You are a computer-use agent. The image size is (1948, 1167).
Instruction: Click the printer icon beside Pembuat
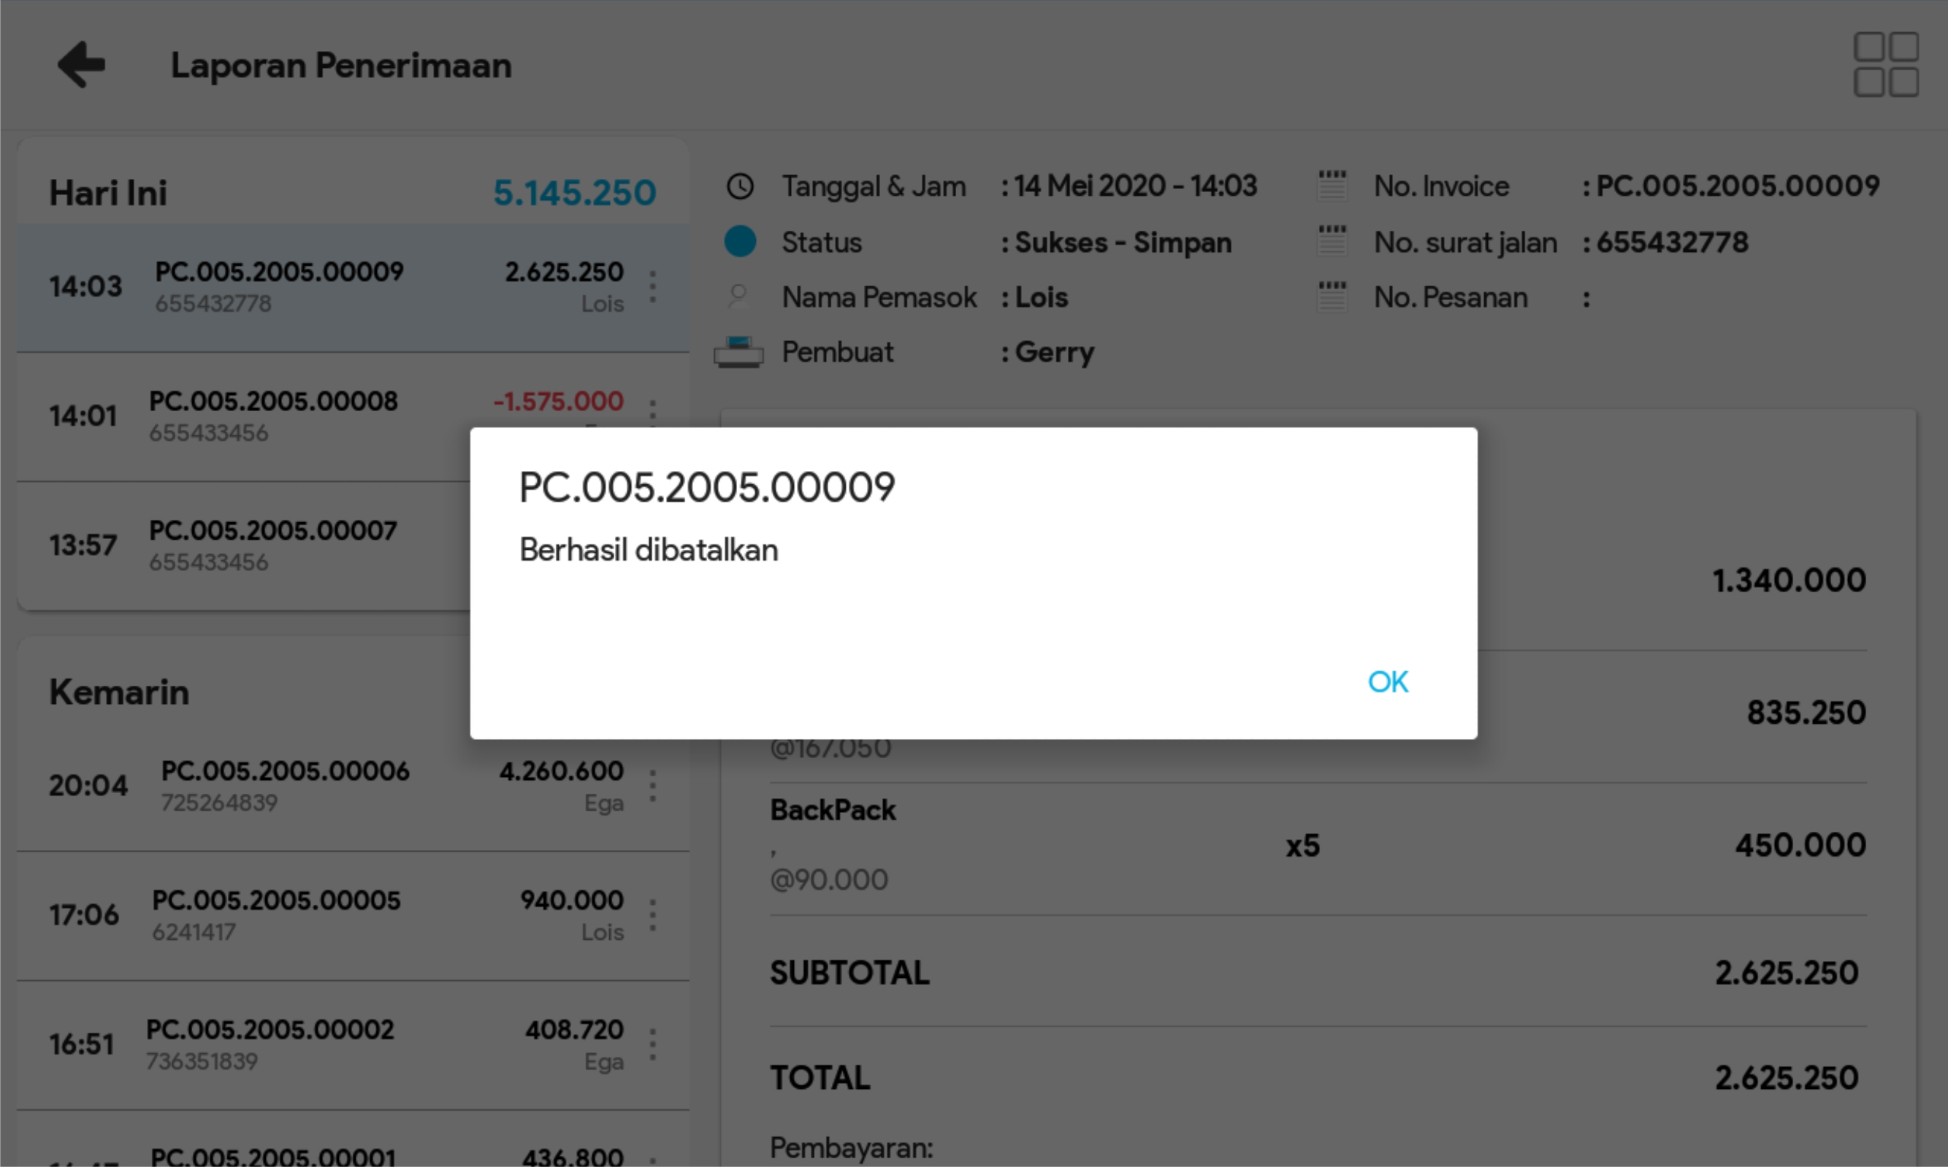[738, 352]
